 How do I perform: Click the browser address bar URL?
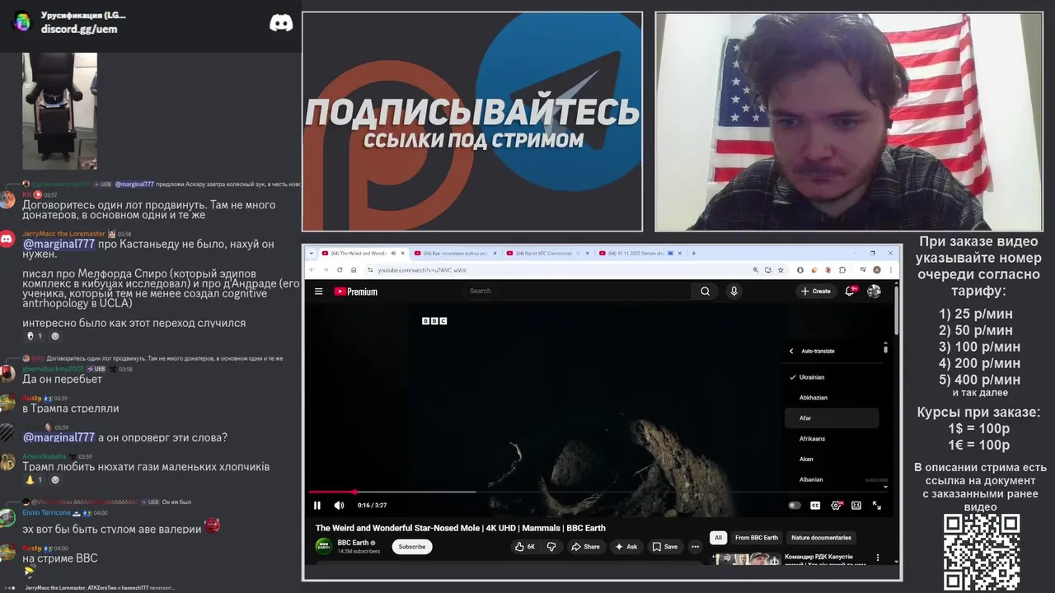[x=422, y=270]
